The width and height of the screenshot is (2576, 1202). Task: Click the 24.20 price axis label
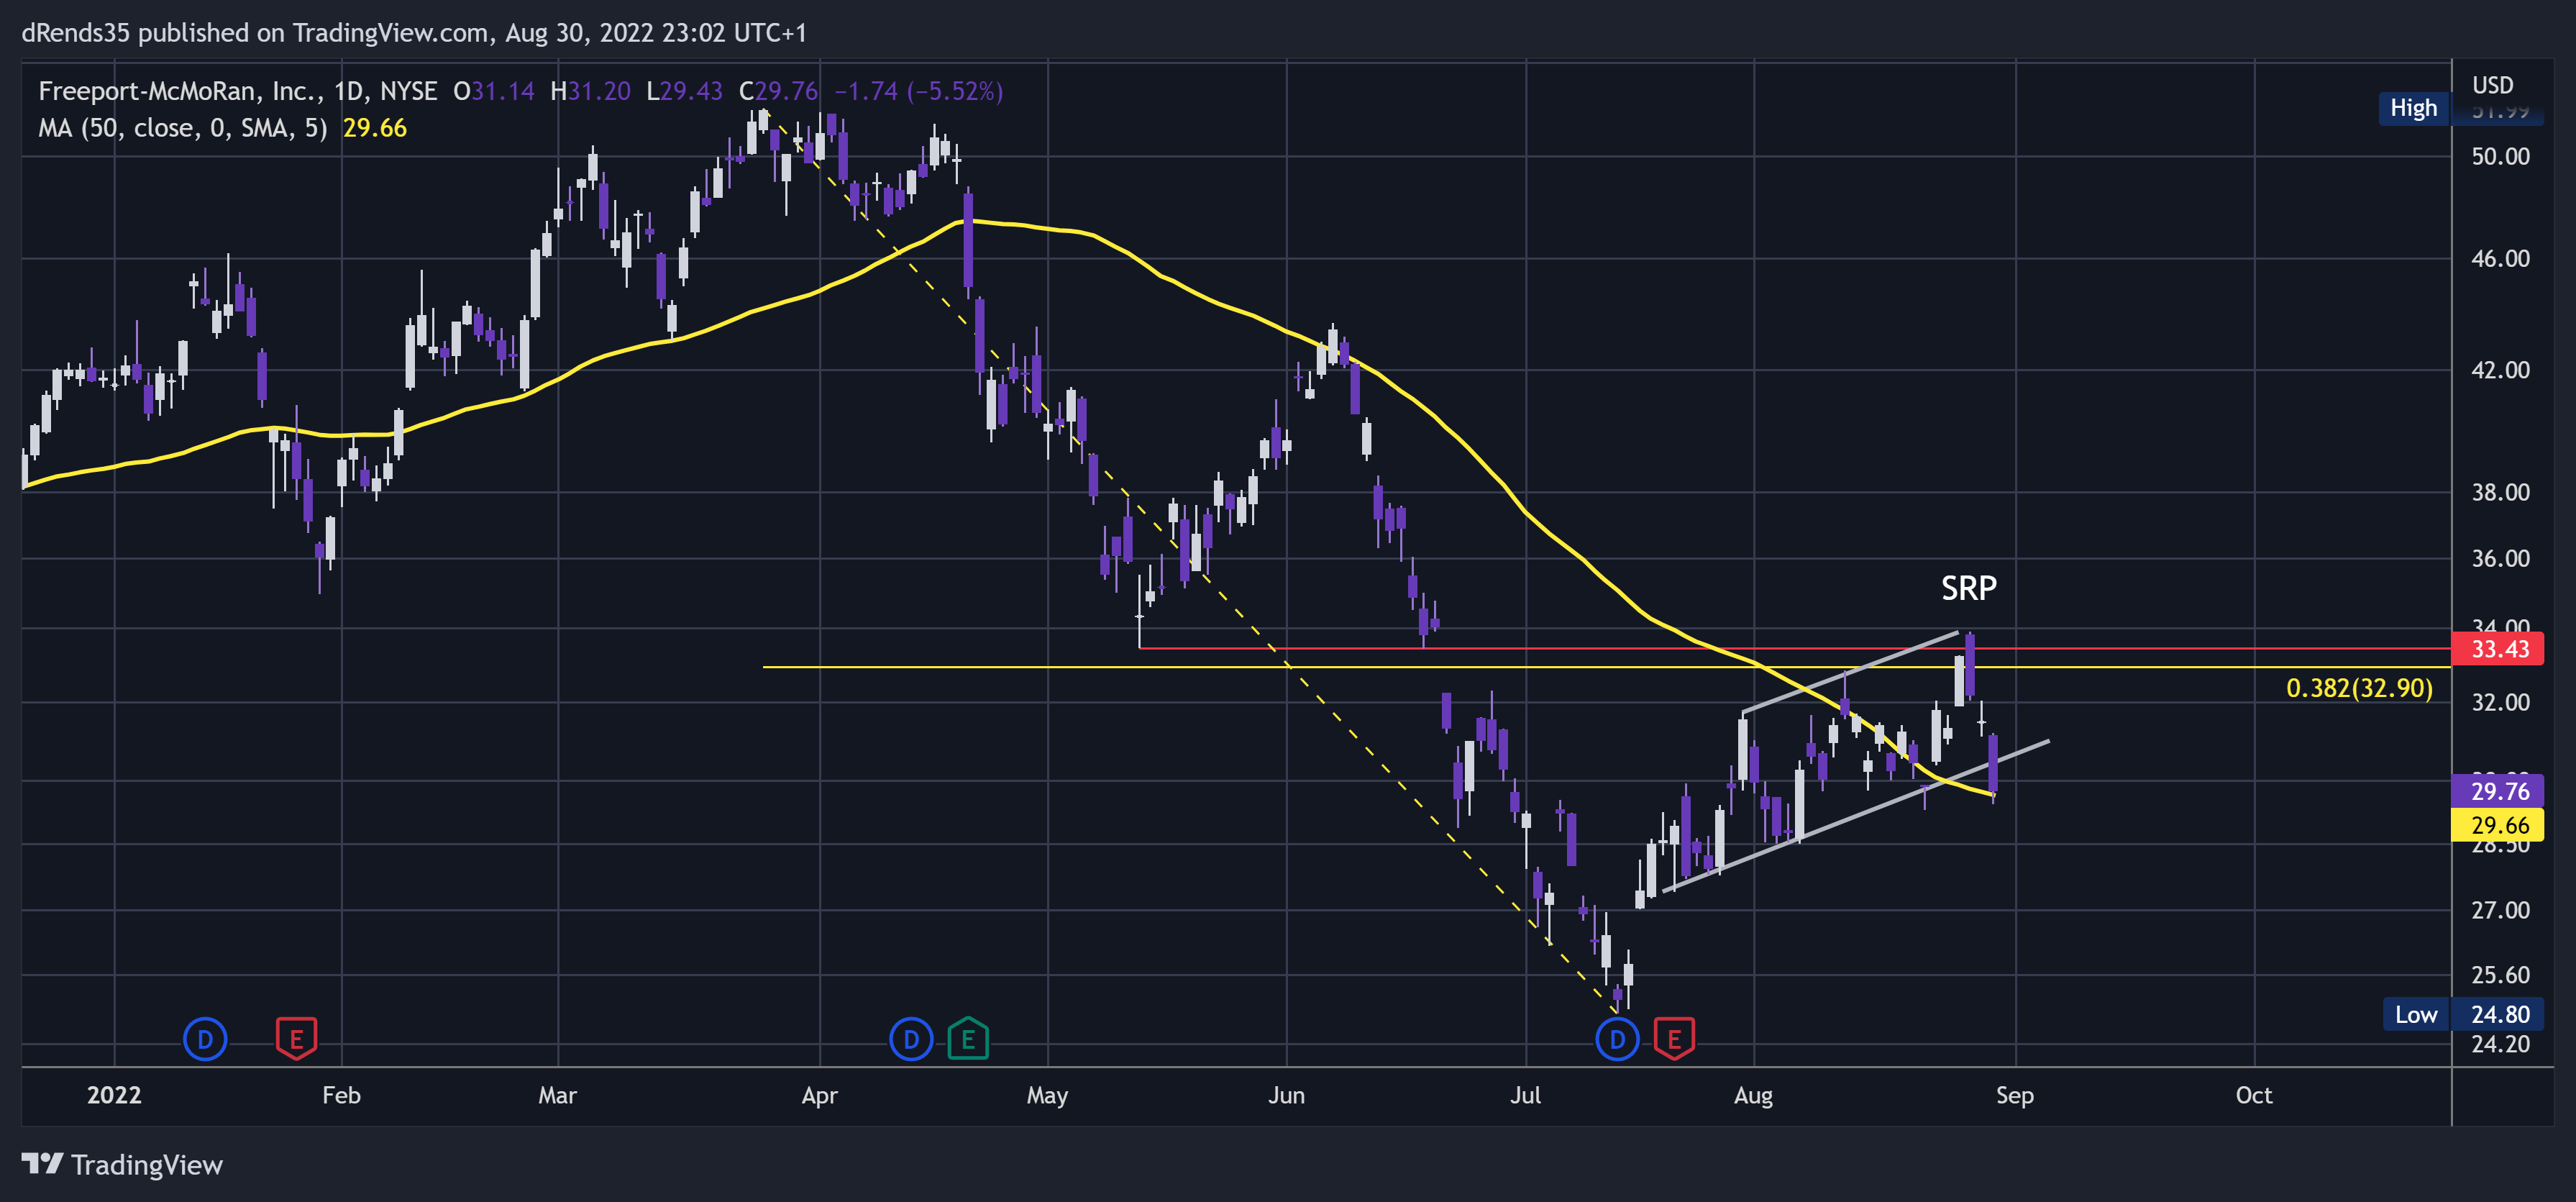pos(2500,1044)
